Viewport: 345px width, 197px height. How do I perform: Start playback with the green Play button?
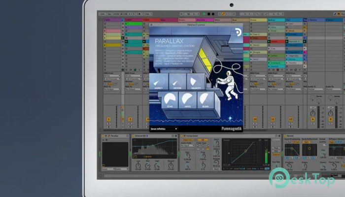pos(204,14)
